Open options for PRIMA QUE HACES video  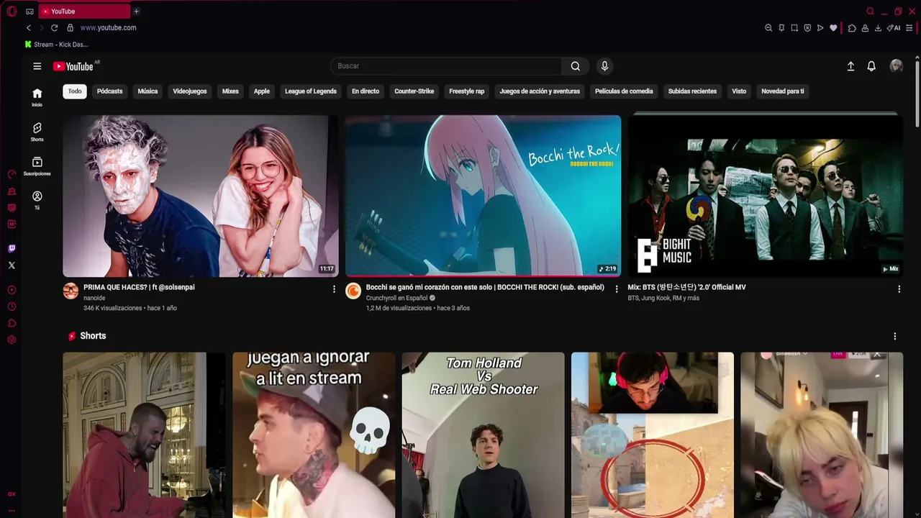[334, 289]
